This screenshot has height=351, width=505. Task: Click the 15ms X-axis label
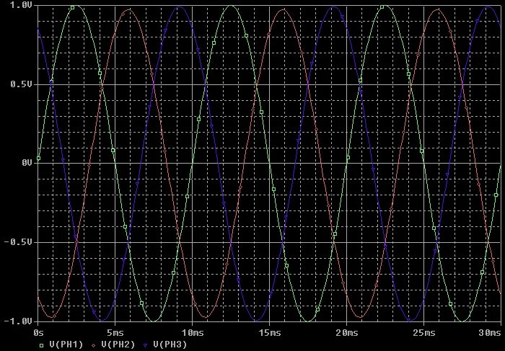(x=269, y=332)
